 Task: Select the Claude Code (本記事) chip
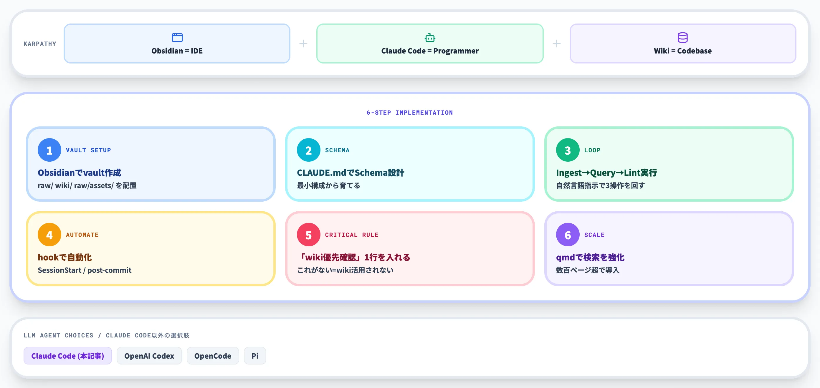click(x=67, y=356)
